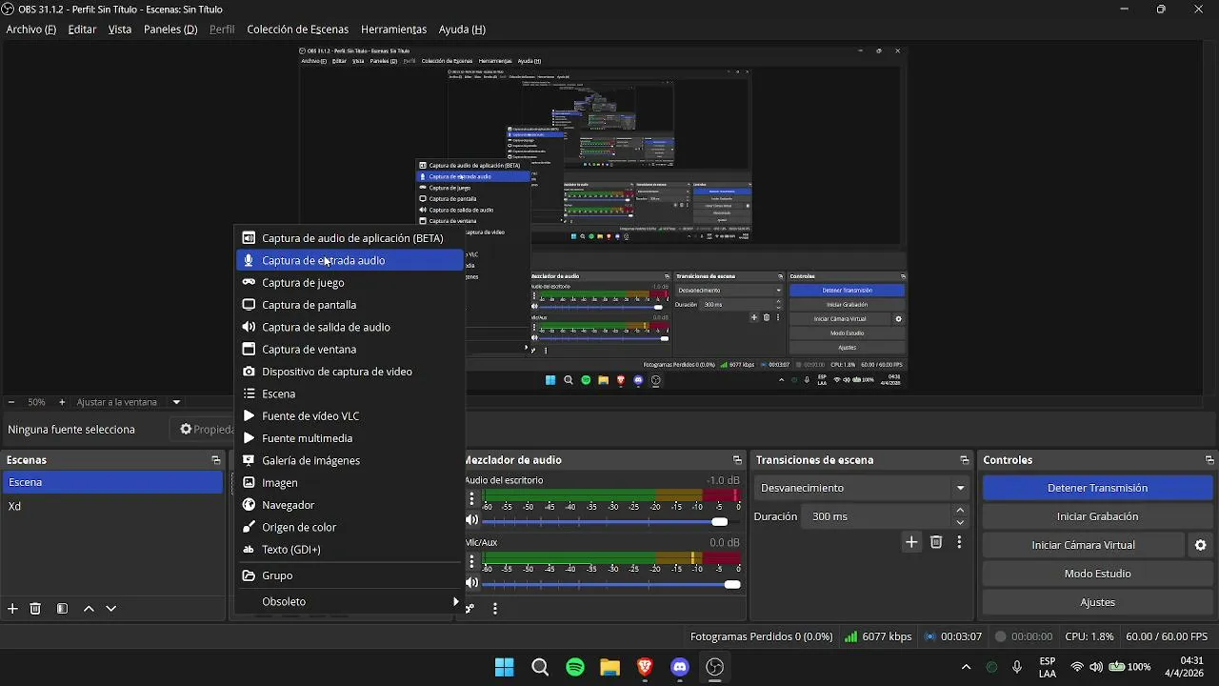Image resolution: width=1219 pixels, height=686 pixels.
Task: Open the Editar menu
Action: [82, 30]
